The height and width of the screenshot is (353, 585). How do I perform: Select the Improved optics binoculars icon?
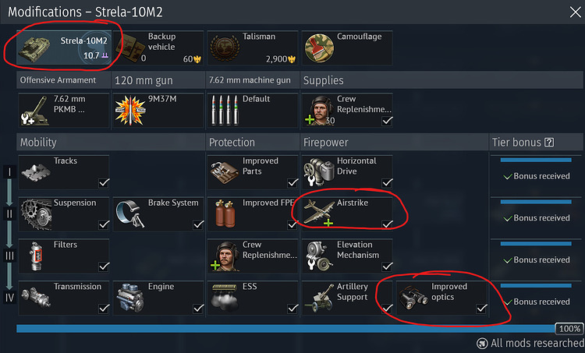tap(413, 298)
